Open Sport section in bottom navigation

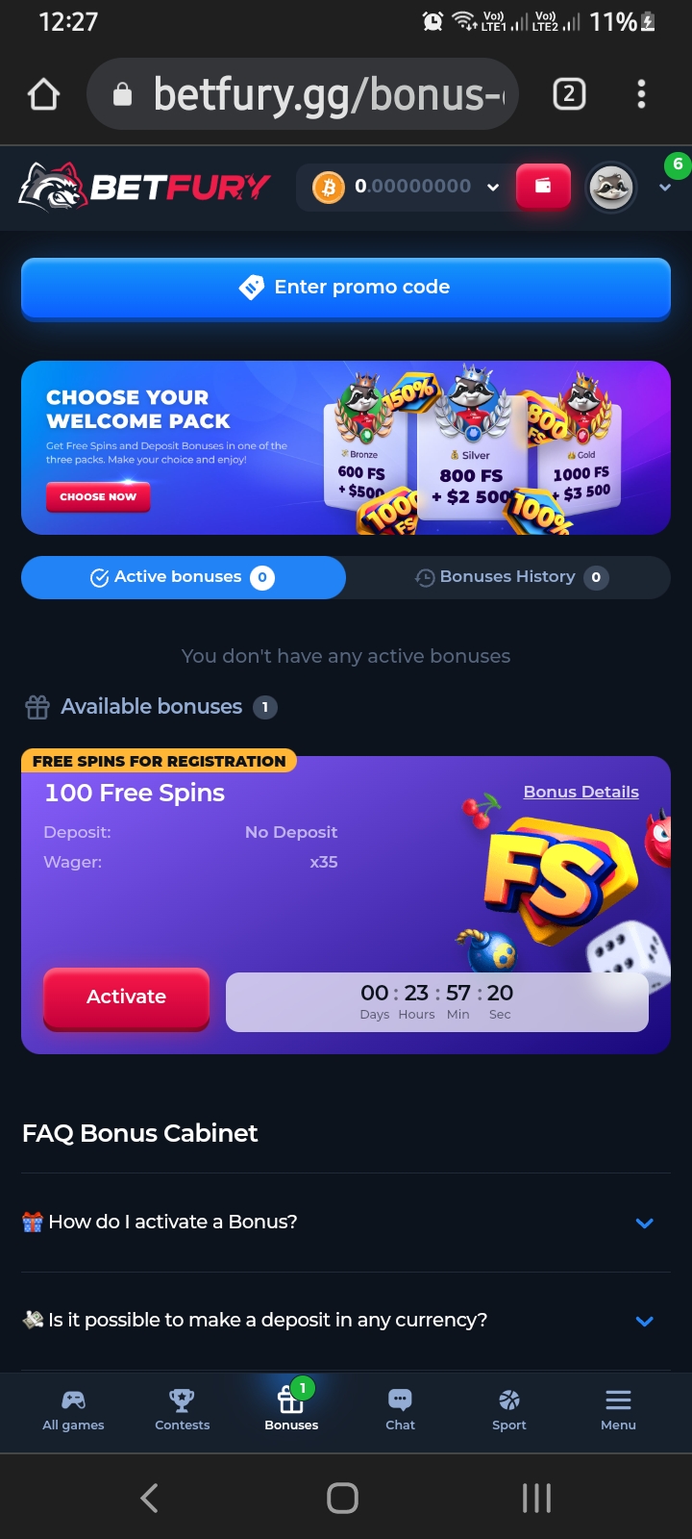[x=509, y=1410]
